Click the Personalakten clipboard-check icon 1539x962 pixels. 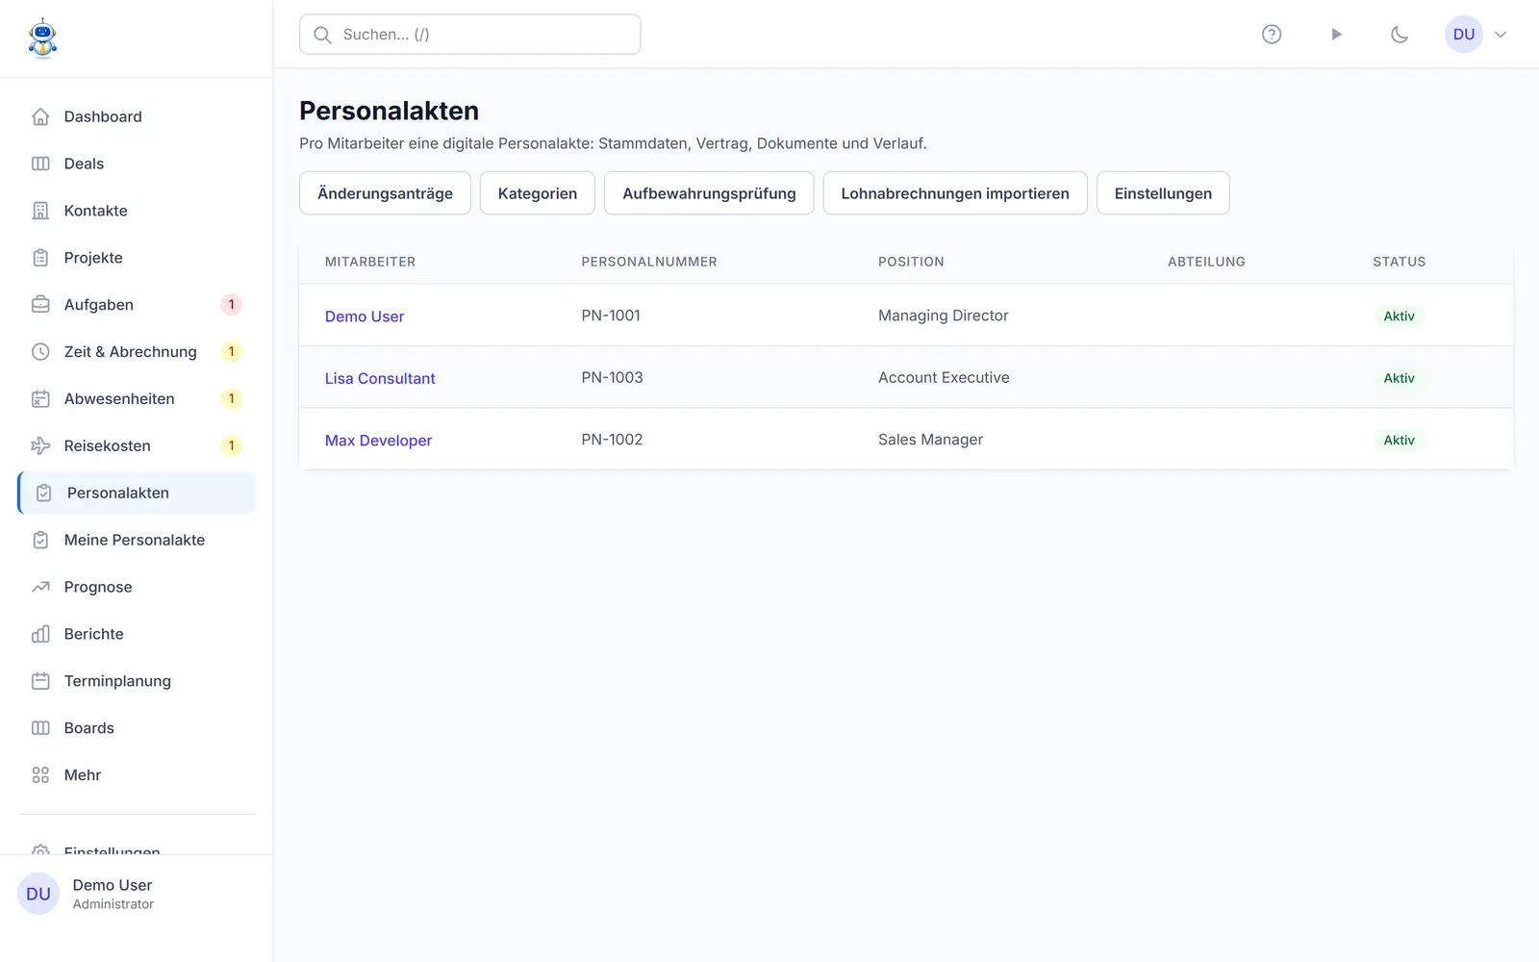[x=43, y=494]
